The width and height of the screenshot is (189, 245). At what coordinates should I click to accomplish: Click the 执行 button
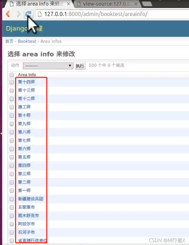[x=80, y=66]
